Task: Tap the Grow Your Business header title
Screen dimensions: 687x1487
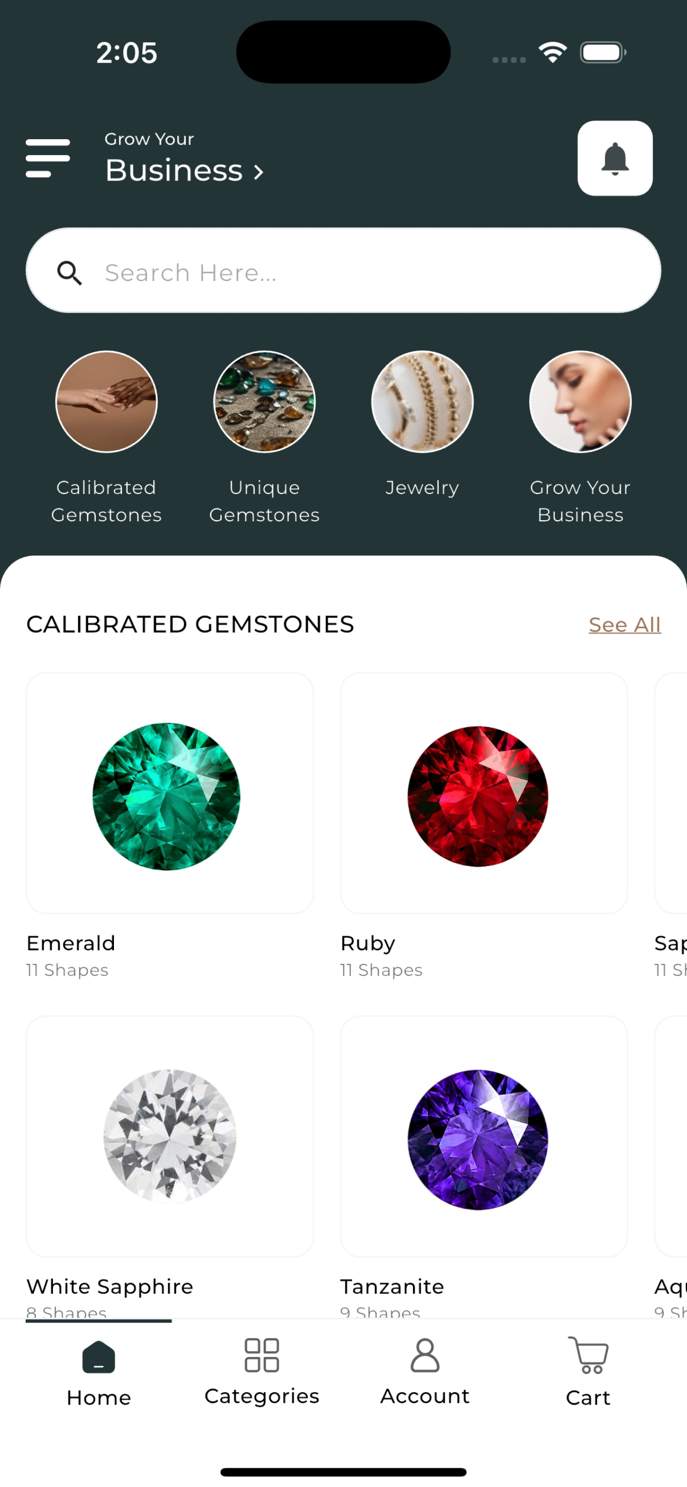Action: (184, 159)
